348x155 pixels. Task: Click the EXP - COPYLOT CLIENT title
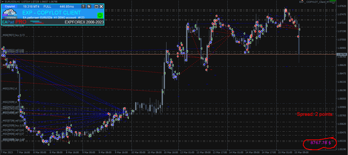(52, 13)
